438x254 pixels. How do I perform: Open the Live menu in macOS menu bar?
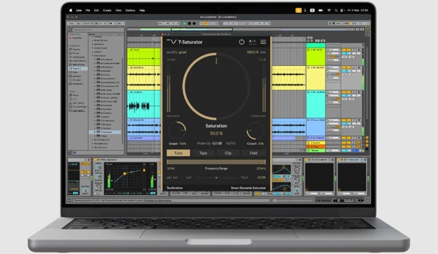79,10
